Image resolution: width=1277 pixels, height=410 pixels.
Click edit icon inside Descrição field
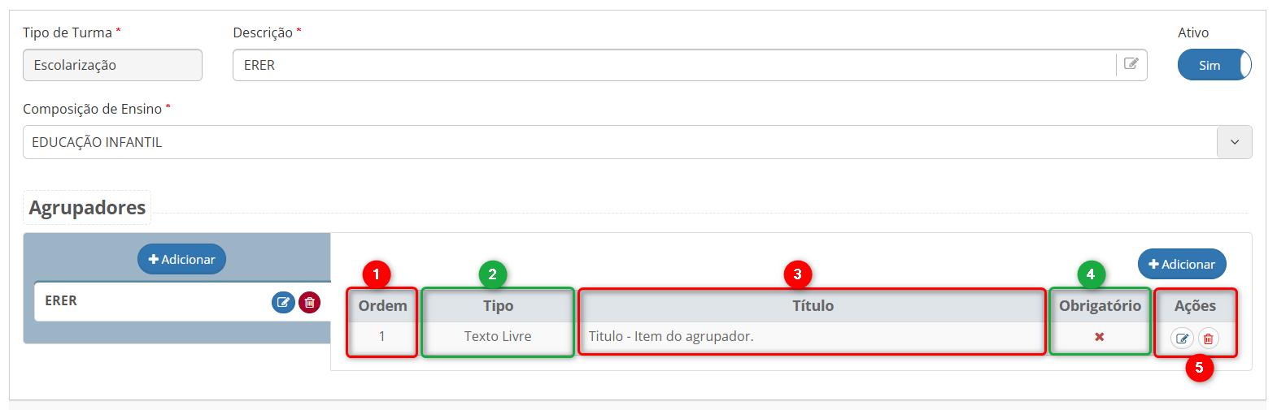pos(1131,64)
